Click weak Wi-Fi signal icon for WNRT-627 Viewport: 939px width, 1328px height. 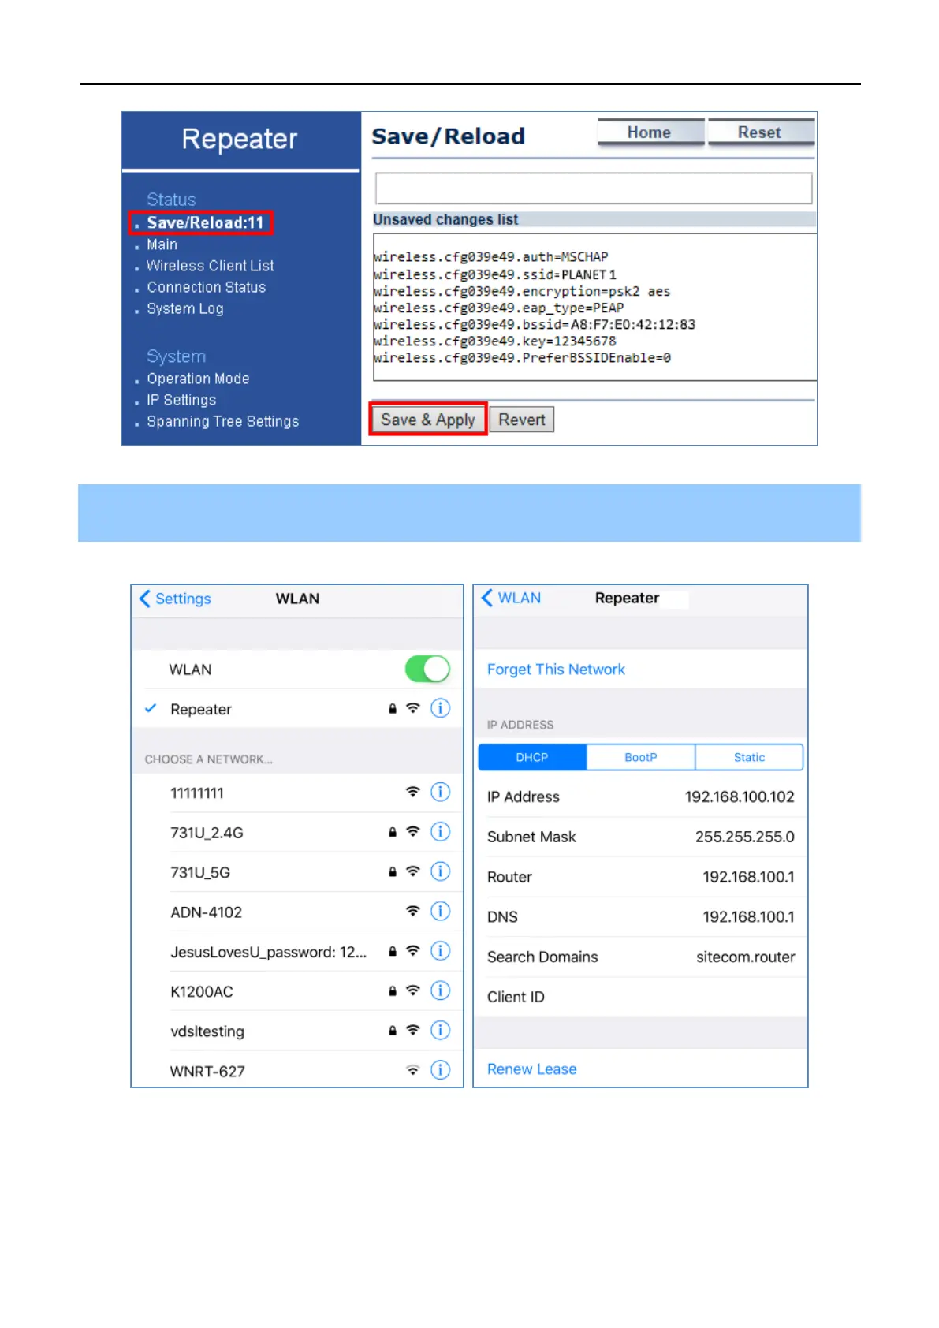(413, 1070)
